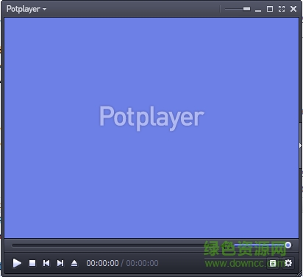Click the elapsed time 00:00:00 display
Screen dimensions: 303x277
tap(102, 263)
